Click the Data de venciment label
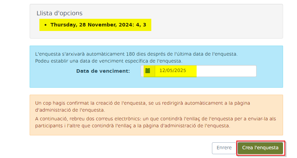The height and width of the screenshot is (158, 297). [103, 71]
